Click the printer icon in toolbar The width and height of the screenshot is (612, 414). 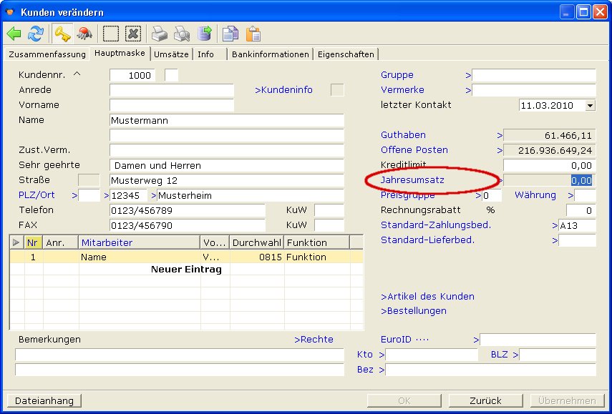pyautogui.click(x=160, y=34)
